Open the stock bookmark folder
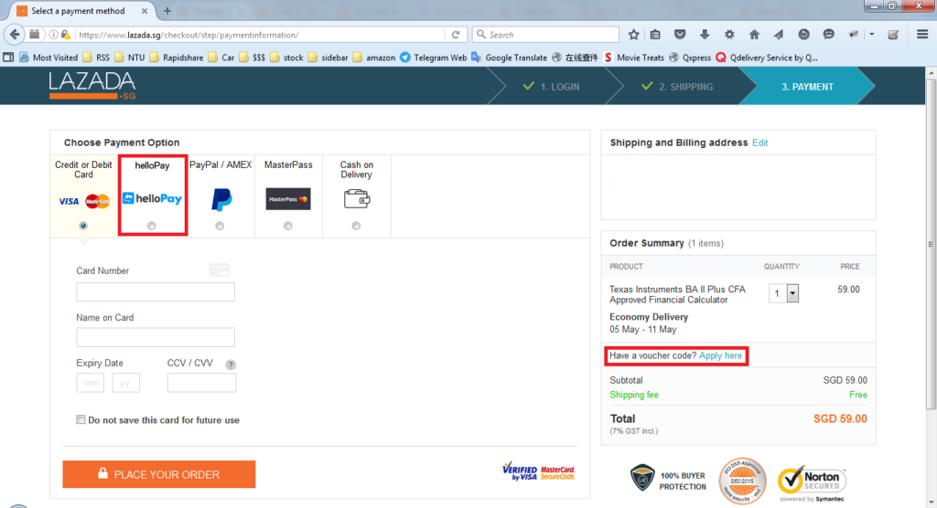Viewport: 937px width, 508px height. coord(286,58)
